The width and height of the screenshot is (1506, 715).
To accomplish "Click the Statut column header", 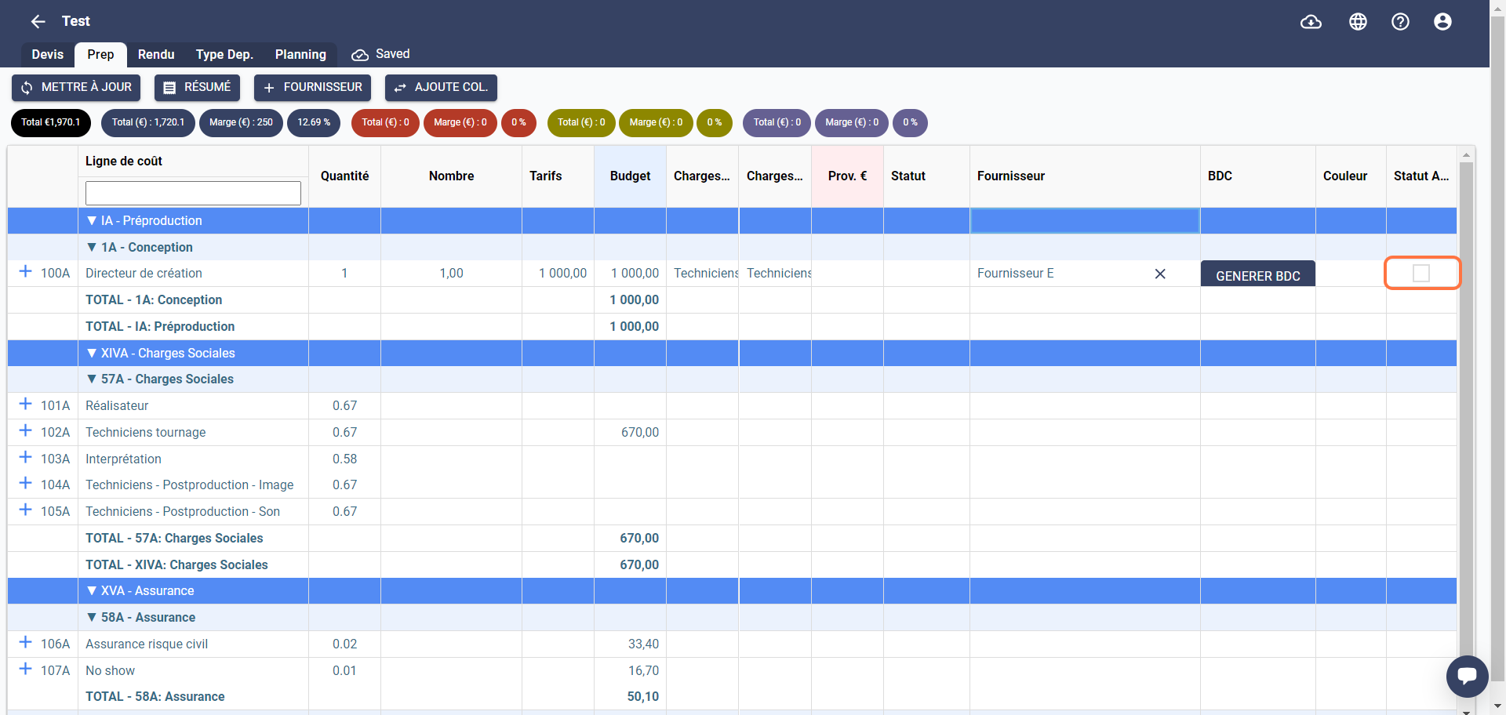I will [x=926, y=176].
